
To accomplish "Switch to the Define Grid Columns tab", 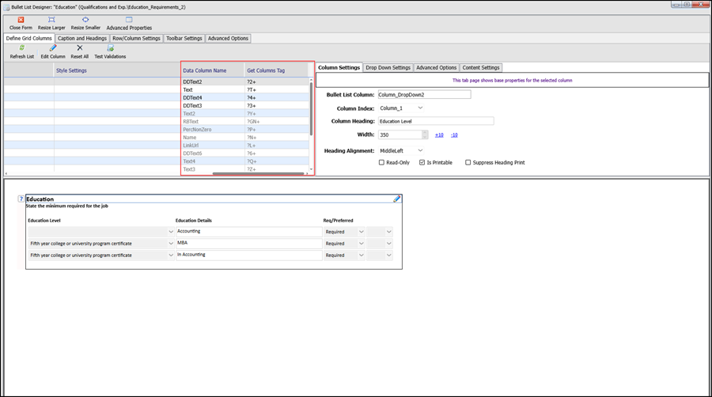I will click(x=29, y=38).
